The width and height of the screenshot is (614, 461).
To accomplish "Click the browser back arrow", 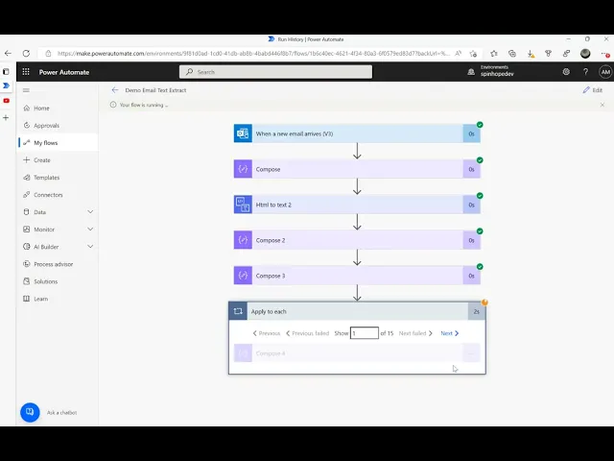I will [x=9, y=54].
